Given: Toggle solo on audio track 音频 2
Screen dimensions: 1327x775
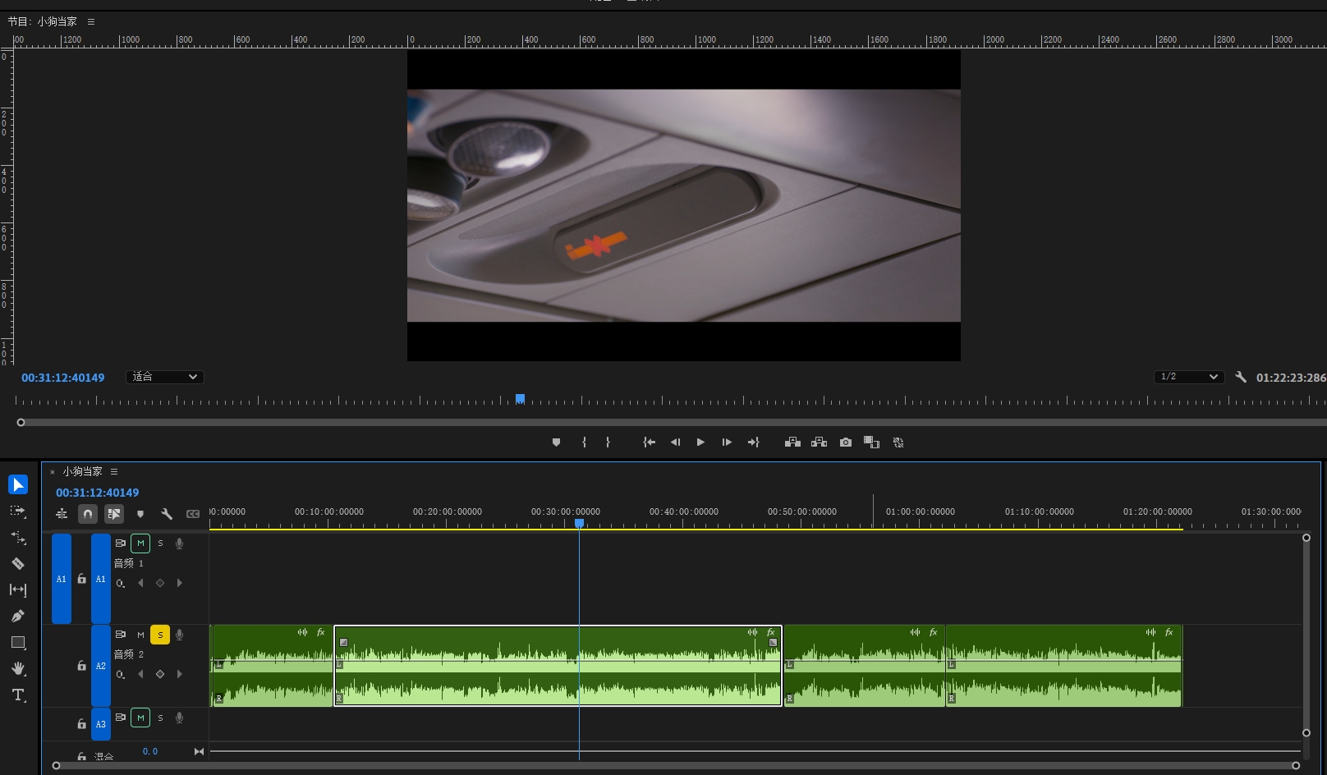Looking at the screenshot, I should tap(160, 635).
